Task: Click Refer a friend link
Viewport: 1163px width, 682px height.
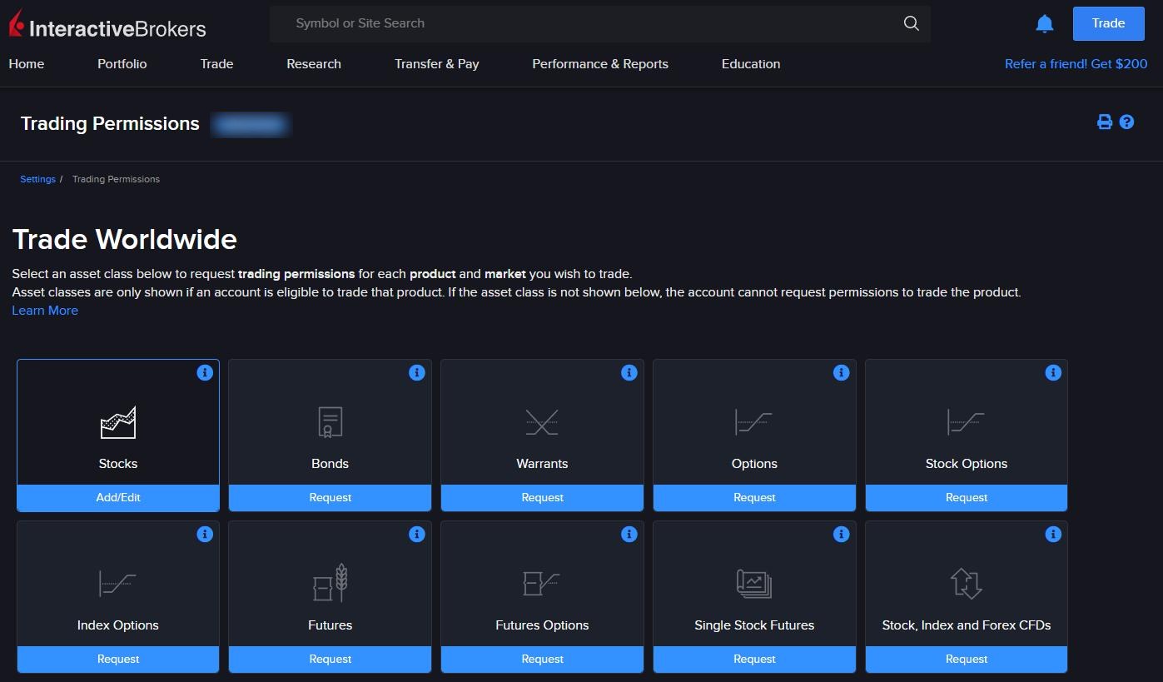Action: tap(1076, 64)
